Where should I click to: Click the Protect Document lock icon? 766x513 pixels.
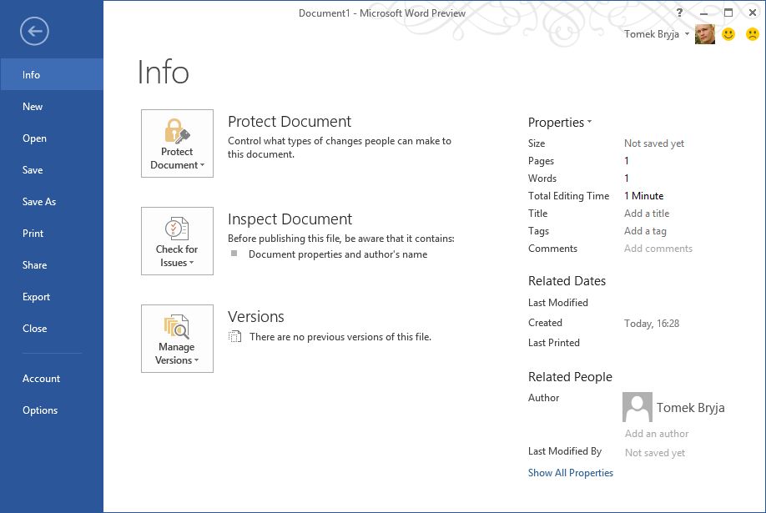pyautogui.click(x=177, y=131)
